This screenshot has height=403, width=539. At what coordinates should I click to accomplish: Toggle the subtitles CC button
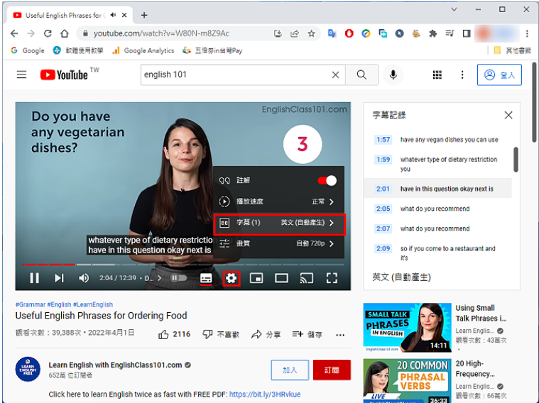pyautogui.click(x=206, y=278)
